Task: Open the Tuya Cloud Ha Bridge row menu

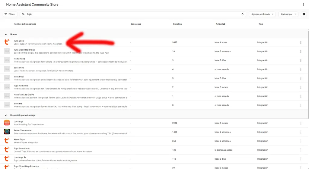Action: click(301, 51)
